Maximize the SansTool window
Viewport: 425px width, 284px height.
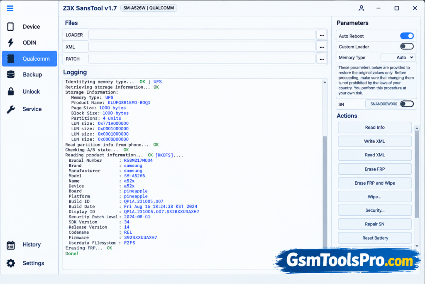coord(396,8)
